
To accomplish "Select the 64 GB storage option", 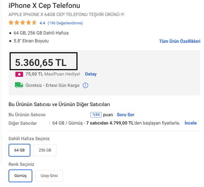I will (19, 150).
